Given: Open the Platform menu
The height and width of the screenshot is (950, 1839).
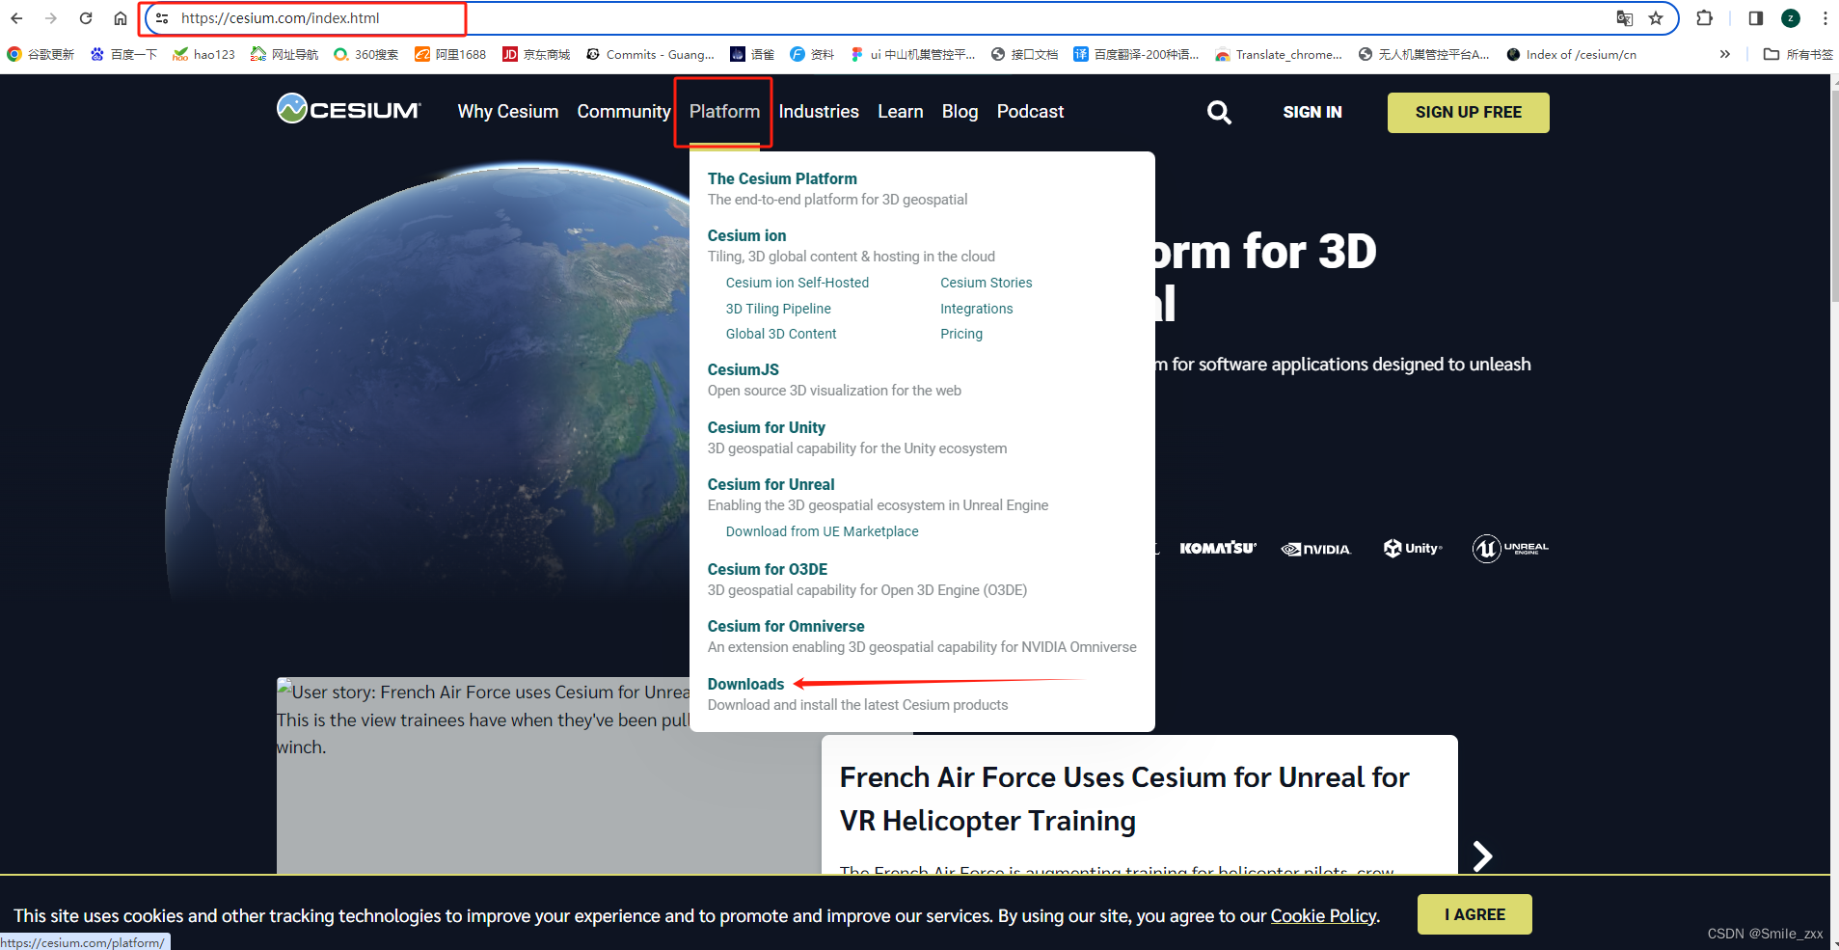Looking at the screenshot, I should coord(724,112).
